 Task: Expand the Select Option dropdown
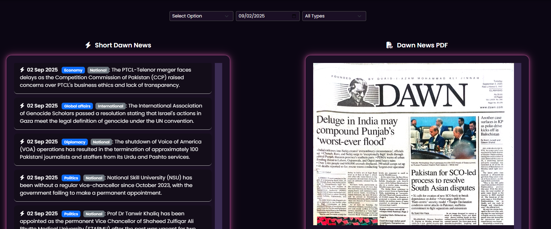201,16
